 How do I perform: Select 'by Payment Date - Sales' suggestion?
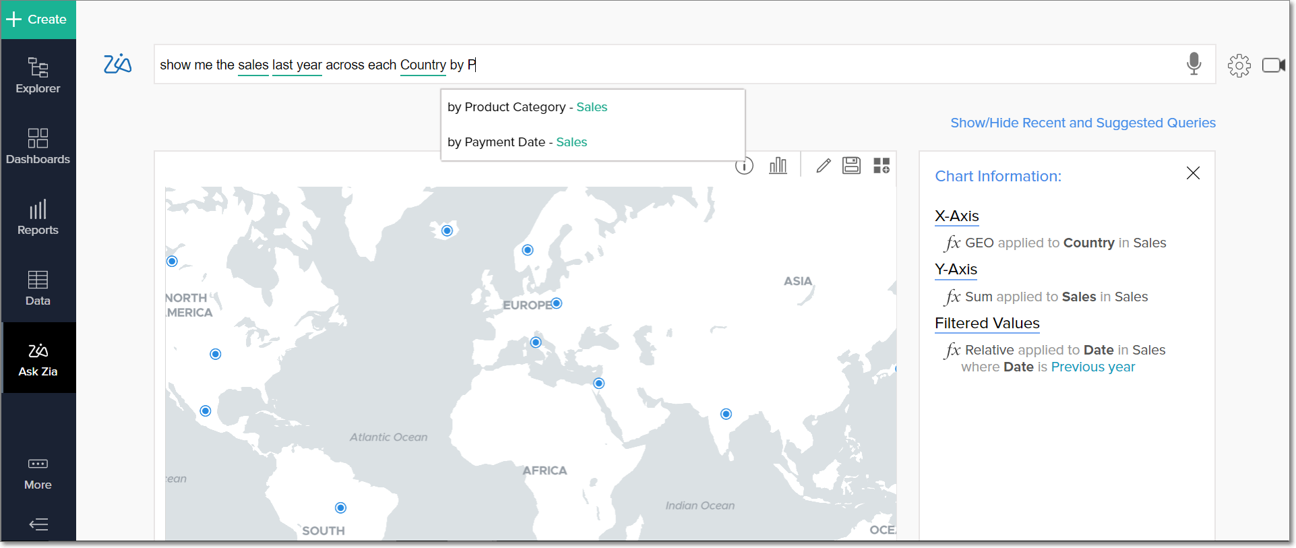517,142
